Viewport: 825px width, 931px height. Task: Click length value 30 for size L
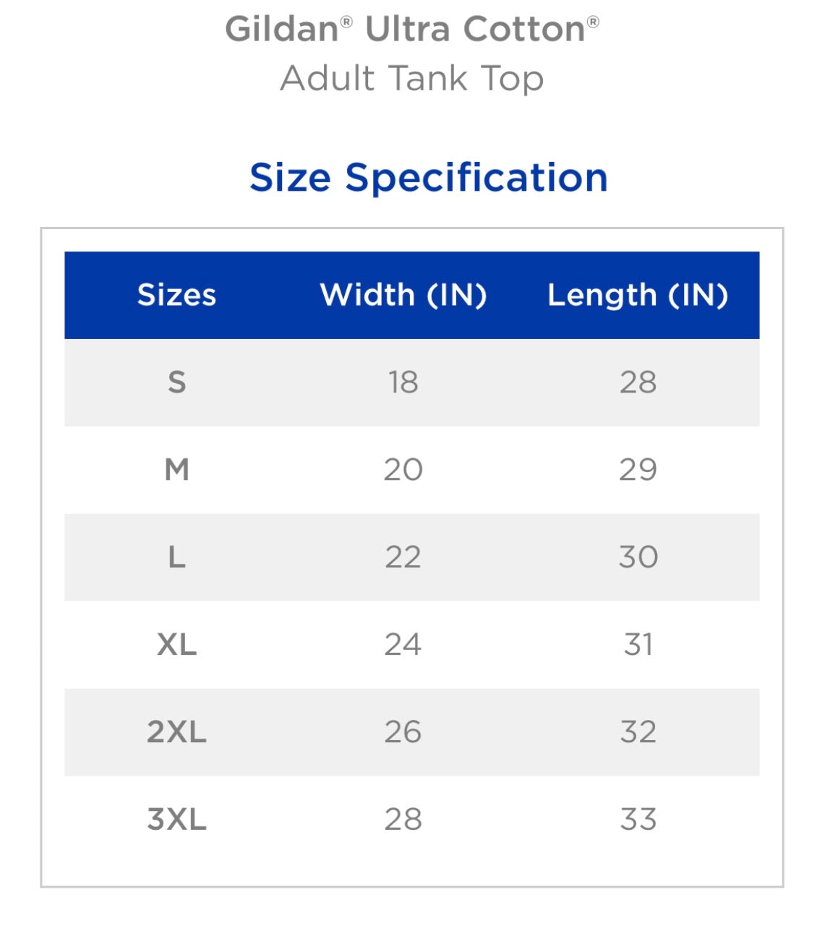tap(638, 557)
